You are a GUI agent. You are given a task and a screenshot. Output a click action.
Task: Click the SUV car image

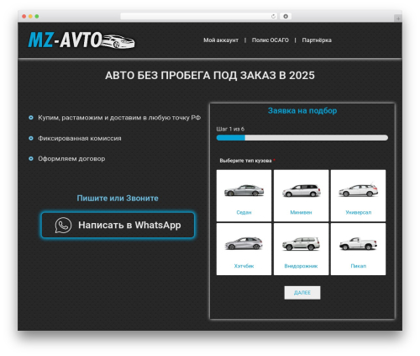click(x=301, y=243)
